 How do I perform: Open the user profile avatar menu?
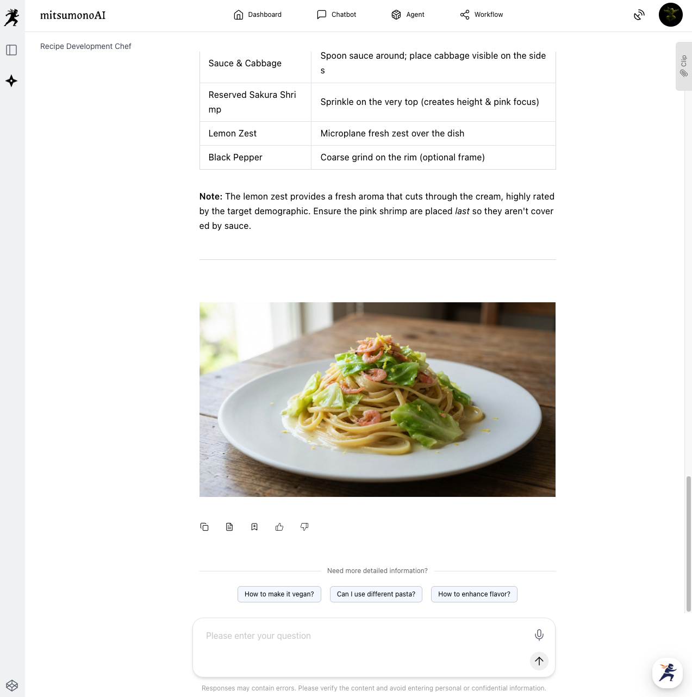point(671,15)
